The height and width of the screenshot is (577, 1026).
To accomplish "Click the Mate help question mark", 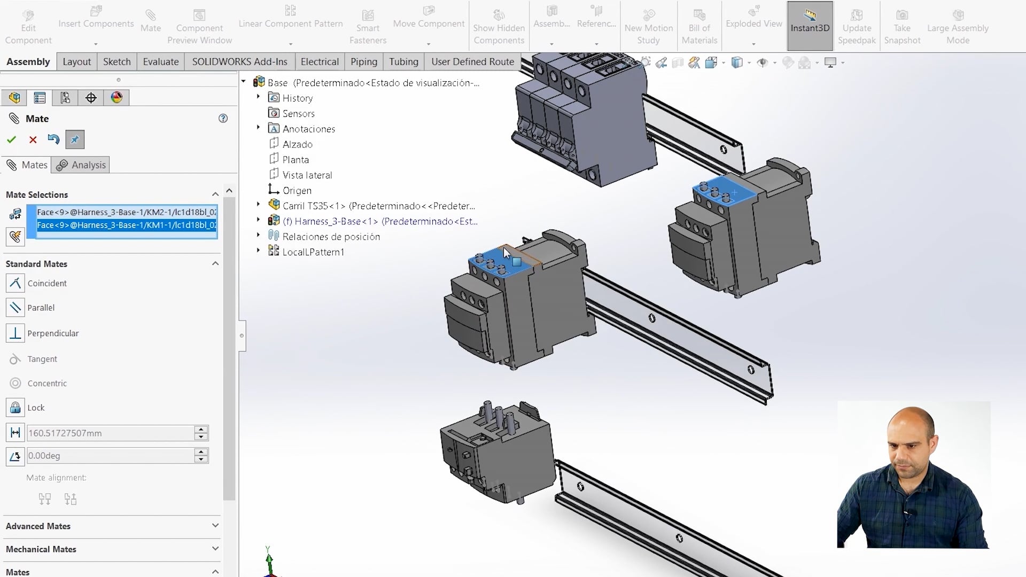I will tap(223, 119).
